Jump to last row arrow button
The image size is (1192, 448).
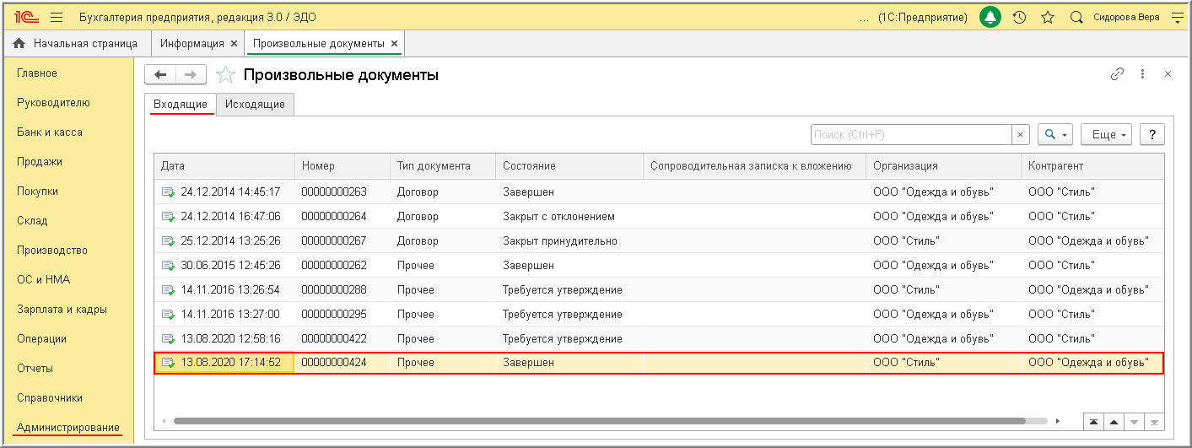click(1154, 421)
